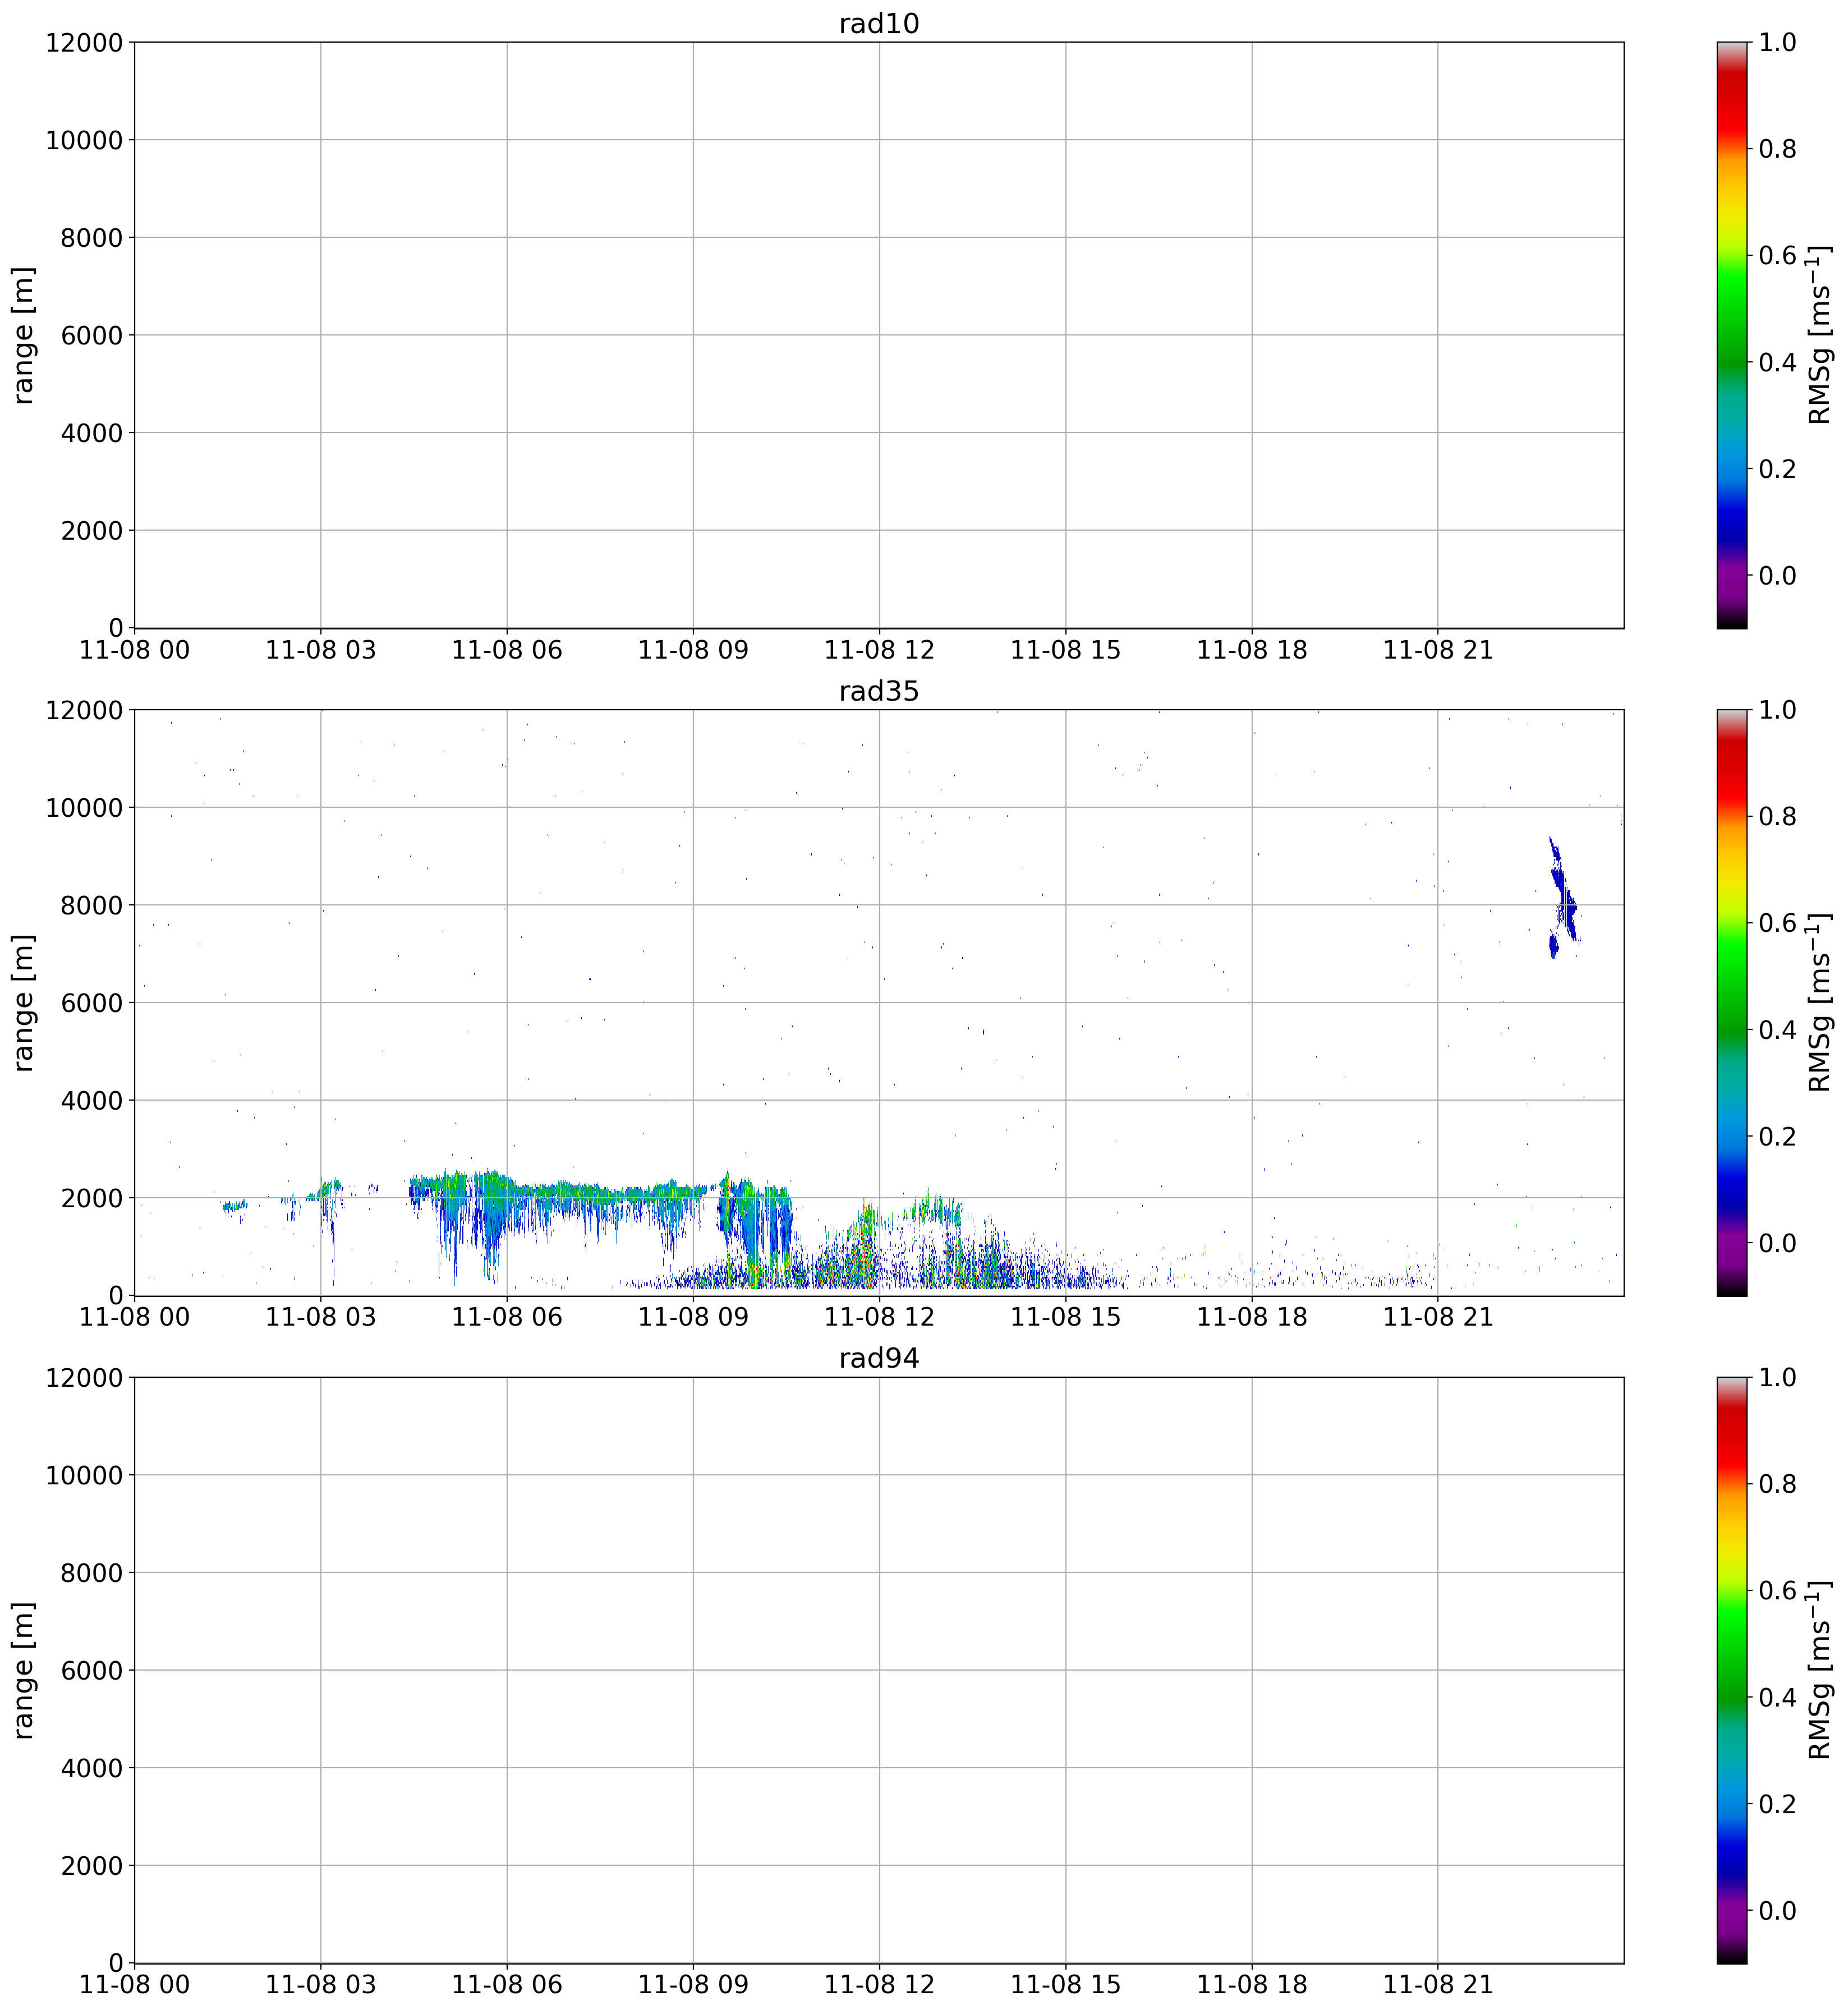Image resolution: width=1848 pixels, height=2010 pixels.
Task: Click rad10 x-axis label 11-08 03
Action: [x=320, y=650]
